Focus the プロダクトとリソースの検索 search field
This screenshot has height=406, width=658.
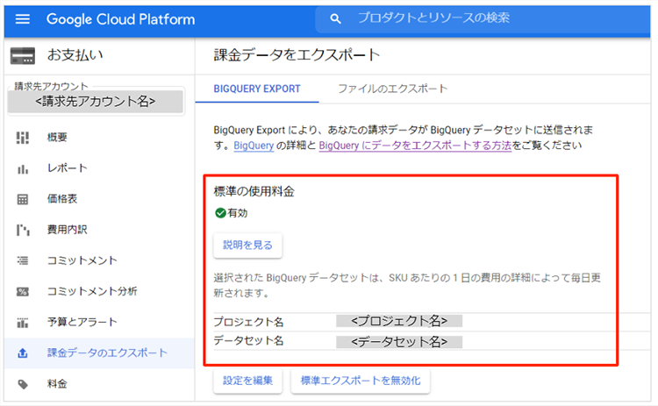click(x=483, y=18)
